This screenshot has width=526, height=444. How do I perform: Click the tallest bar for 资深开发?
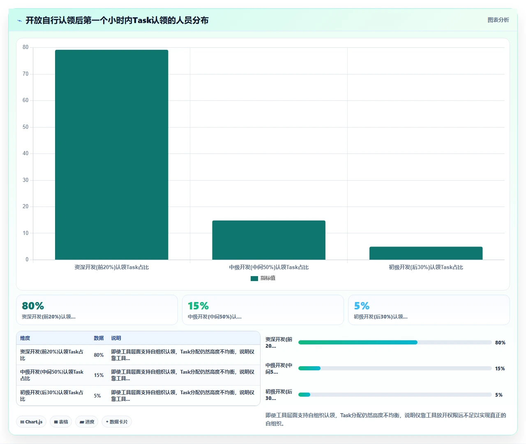point(112,155)
